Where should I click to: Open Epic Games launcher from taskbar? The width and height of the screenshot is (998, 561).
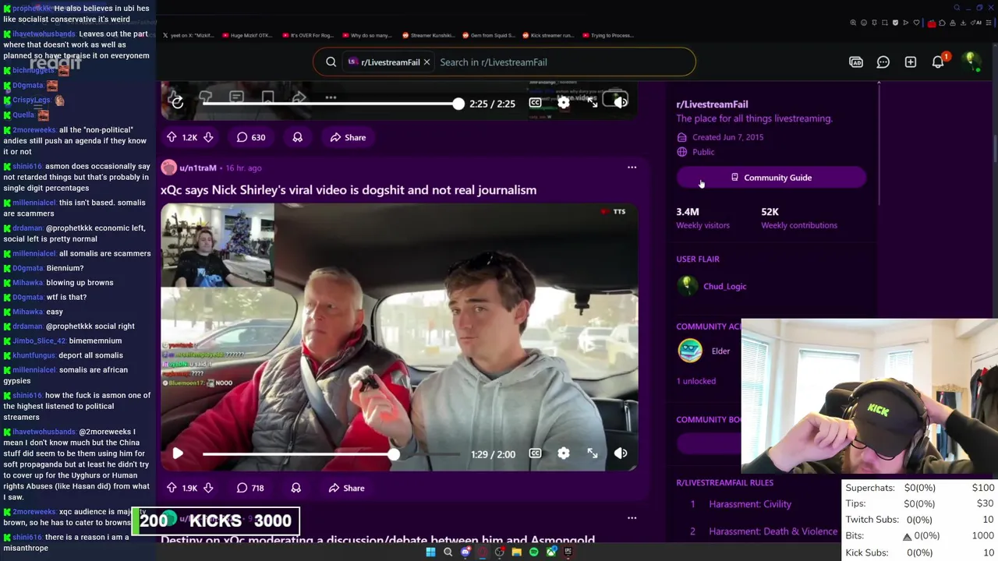(568, 552)
